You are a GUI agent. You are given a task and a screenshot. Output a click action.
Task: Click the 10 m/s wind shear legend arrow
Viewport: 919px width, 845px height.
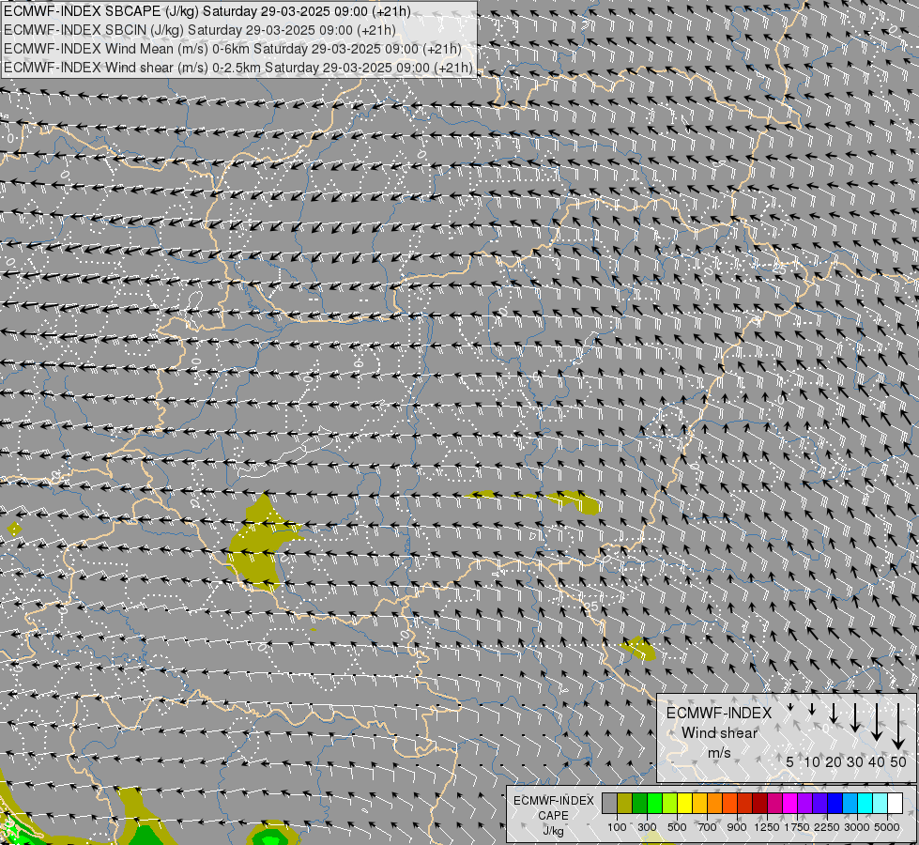[812, 710]
